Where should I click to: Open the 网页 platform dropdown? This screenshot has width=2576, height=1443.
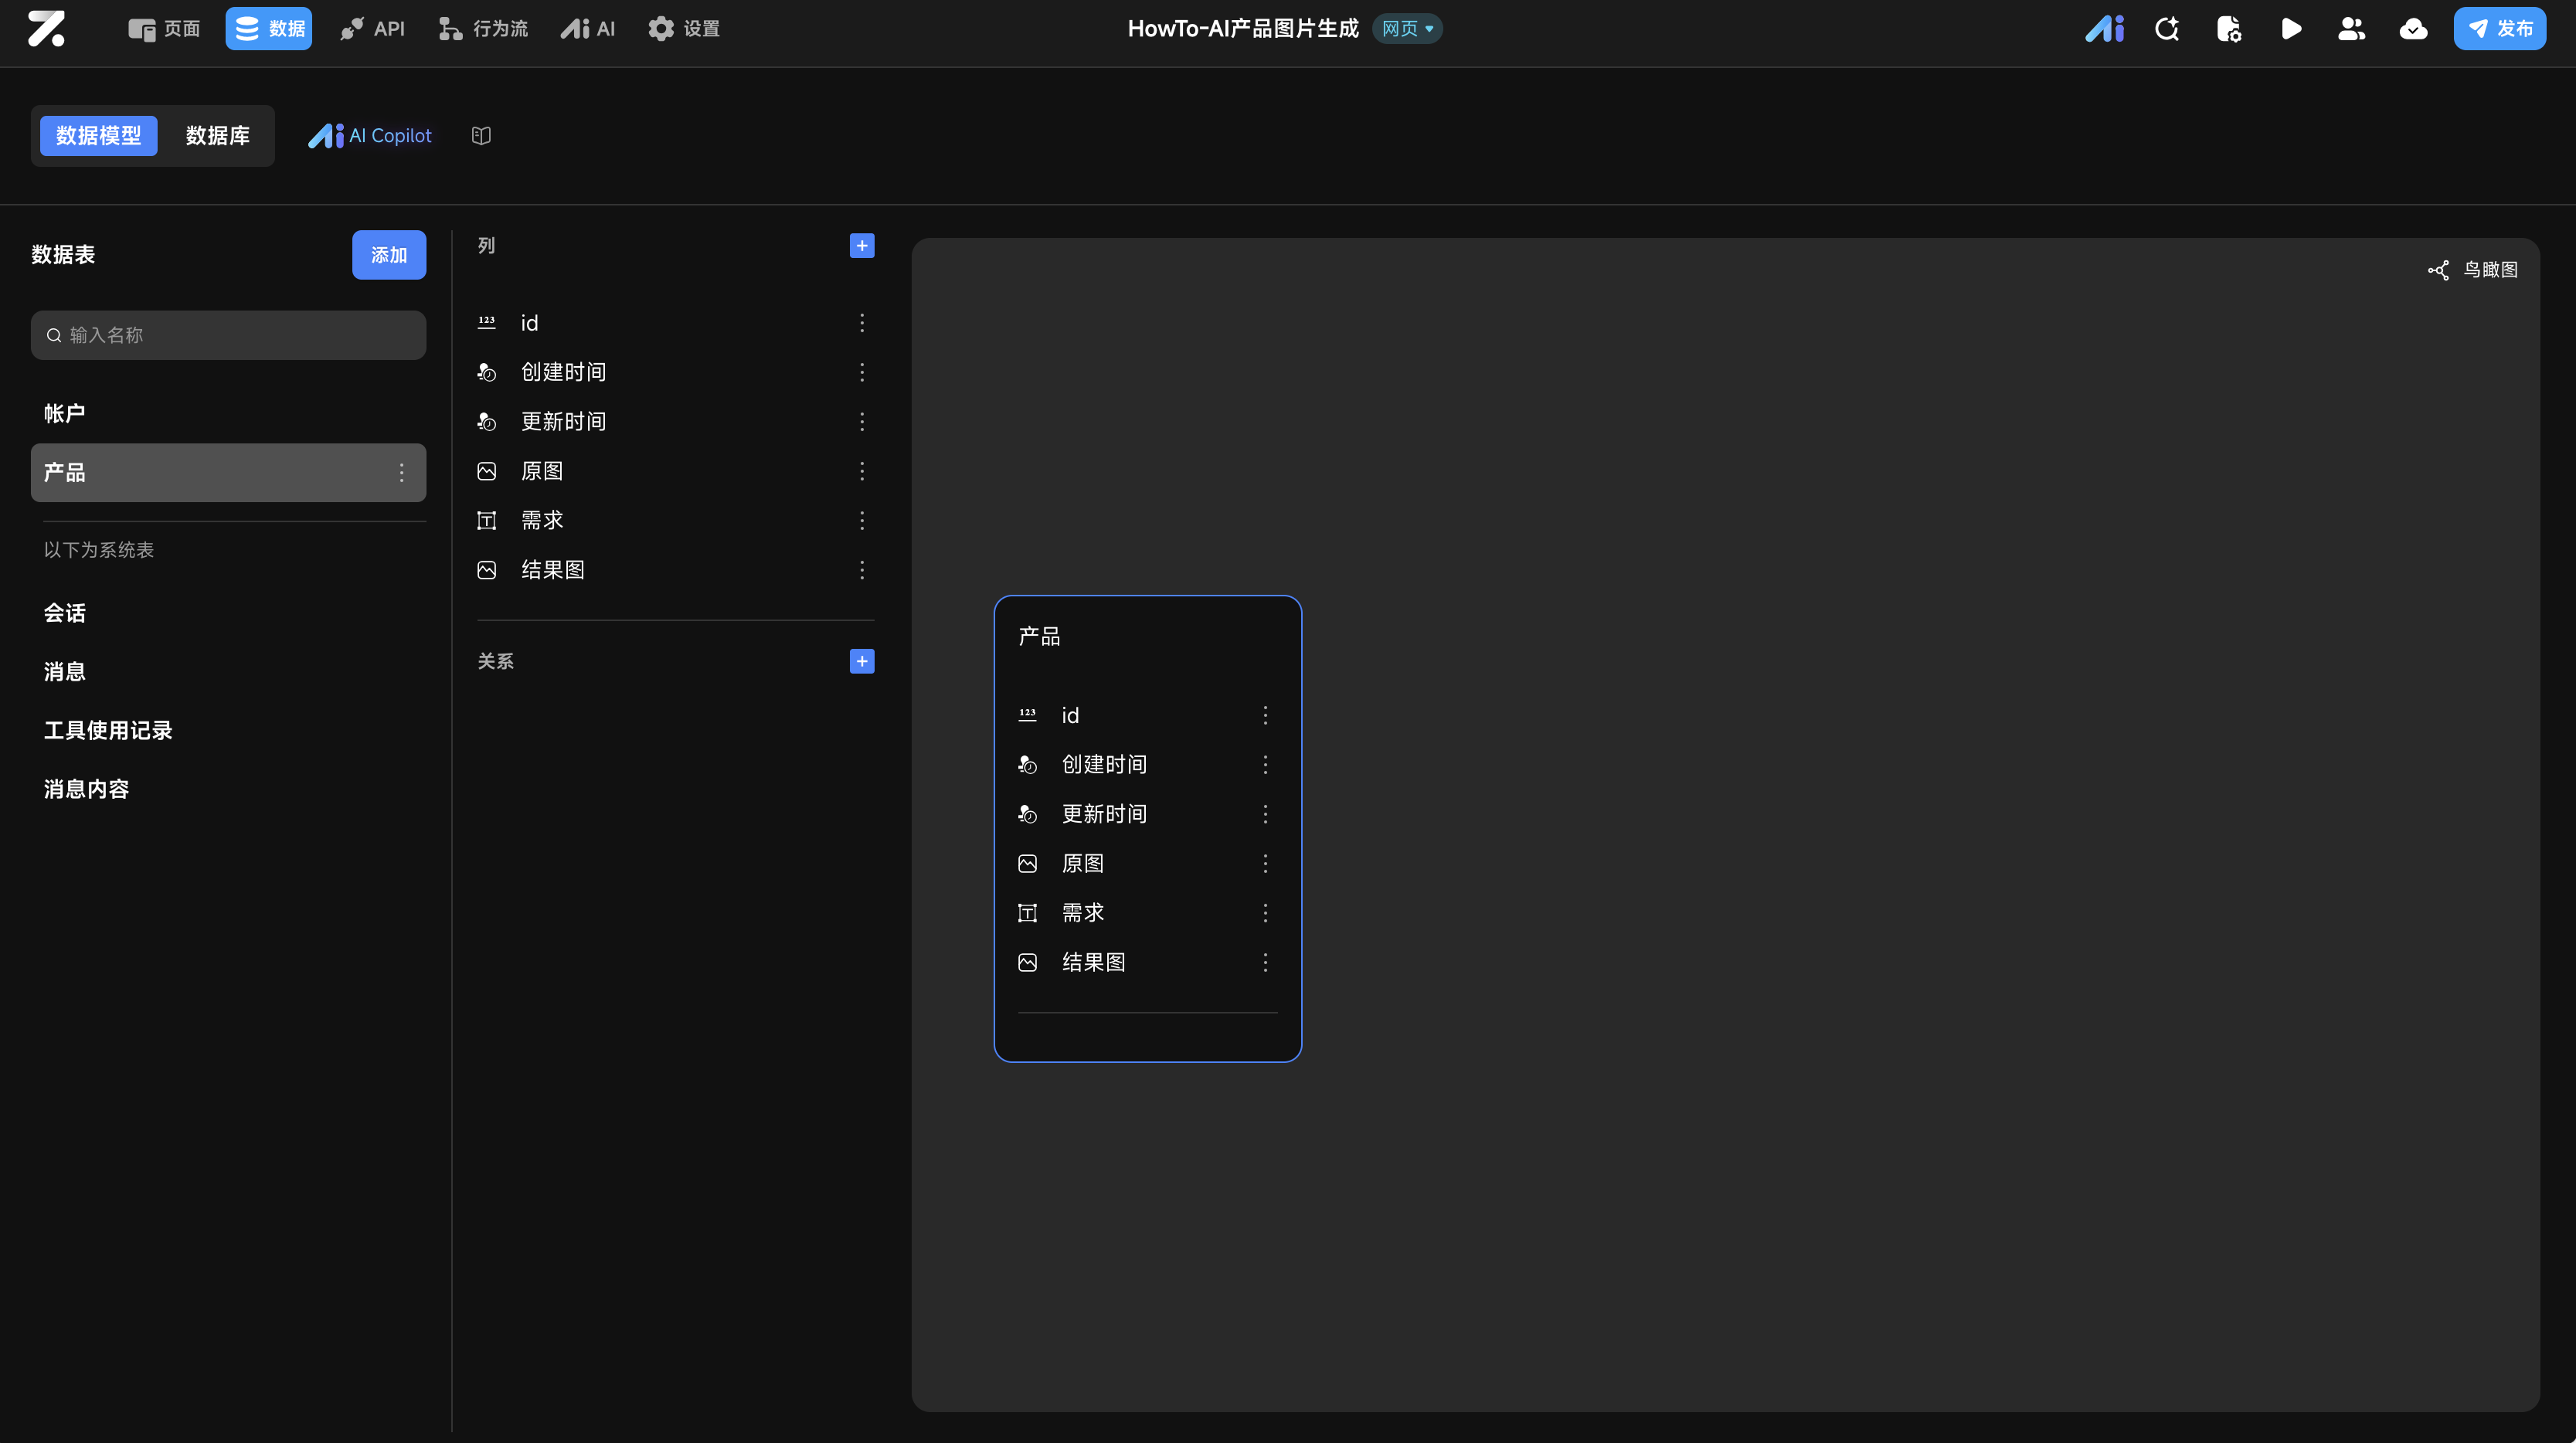(x=1407, y=29)
